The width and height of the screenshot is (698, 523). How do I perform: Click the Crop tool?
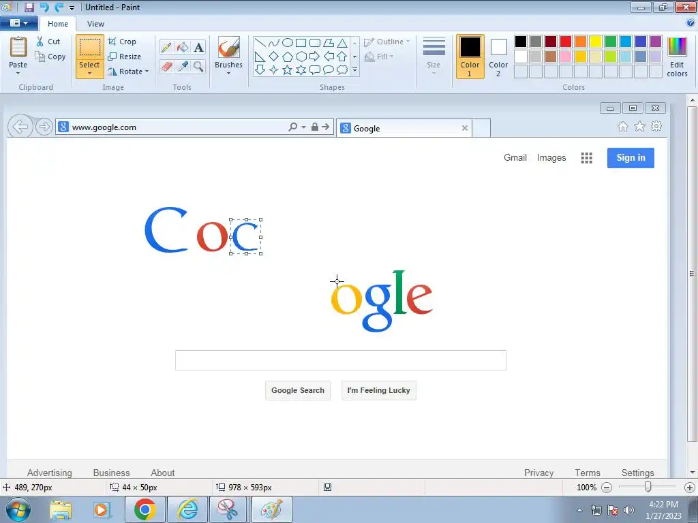(x=122, y=42)
